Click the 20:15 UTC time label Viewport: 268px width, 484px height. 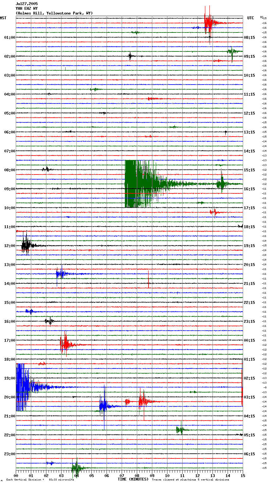(x=249, y=265)
